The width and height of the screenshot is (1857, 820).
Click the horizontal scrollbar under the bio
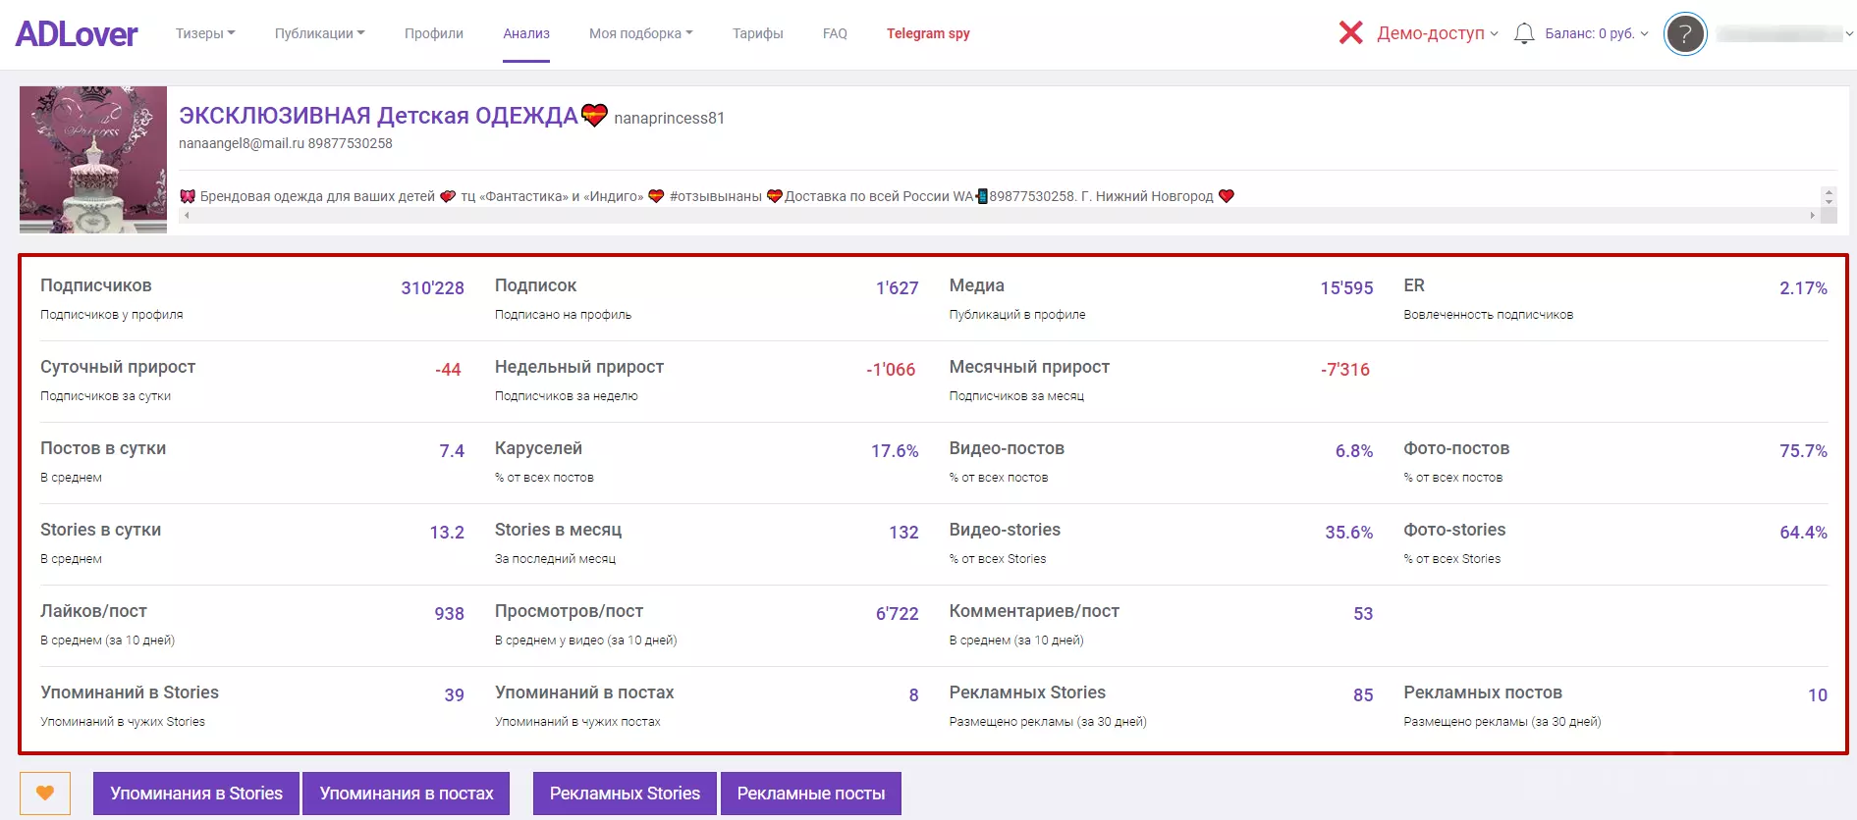[999, 215]
